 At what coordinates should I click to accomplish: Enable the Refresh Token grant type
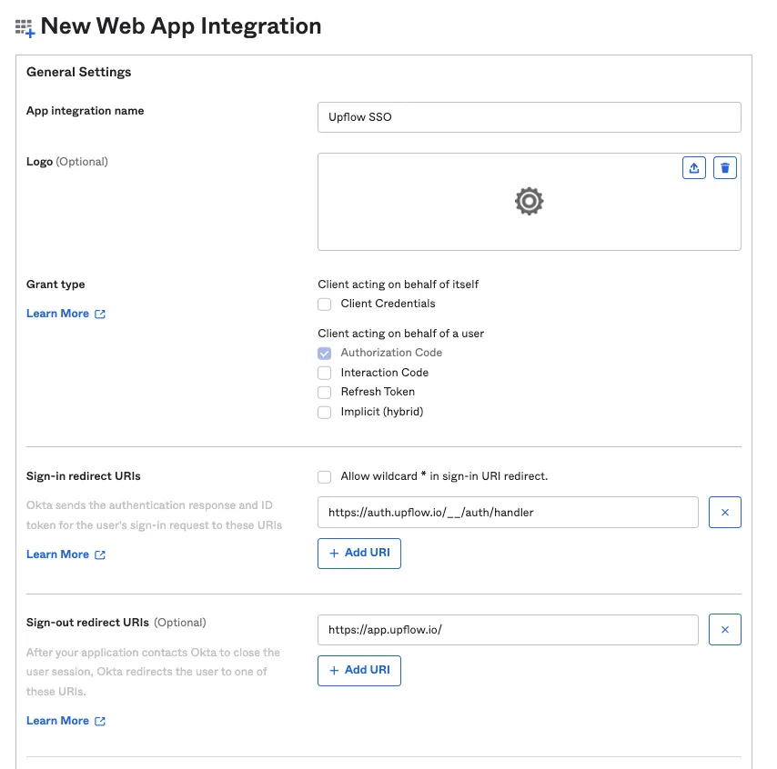point(324,392)
